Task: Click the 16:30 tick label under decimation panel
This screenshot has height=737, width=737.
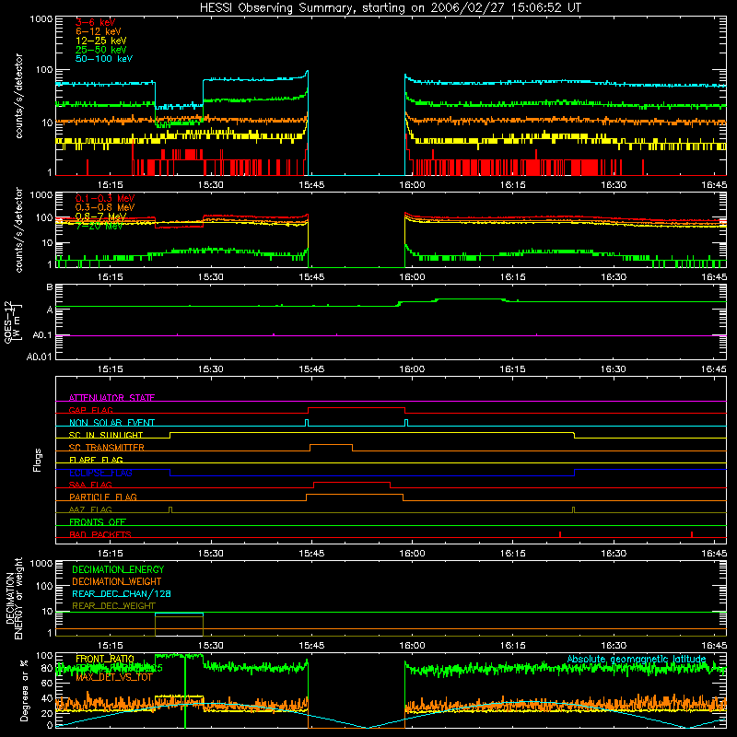Action: click(x=614, y=646)
